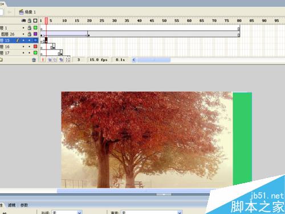The height and width of the screenshot is (214, 285).
Task: Select the keyframe on layer 16
Action: (54, 47)
